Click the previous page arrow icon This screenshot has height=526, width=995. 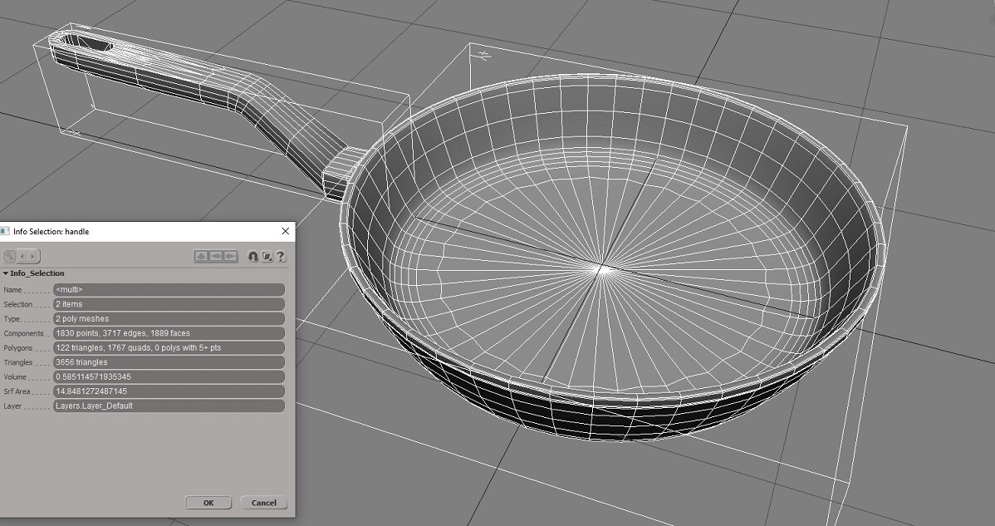(x=22, y=256)
